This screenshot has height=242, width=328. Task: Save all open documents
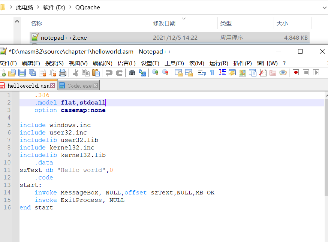pos(32,72)
